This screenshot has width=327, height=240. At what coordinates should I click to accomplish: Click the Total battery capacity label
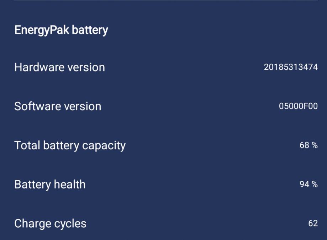click(70, 145)
